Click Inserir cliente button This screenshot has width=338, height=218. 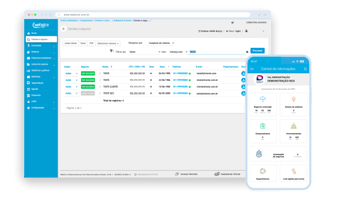[x=71, y=43]
